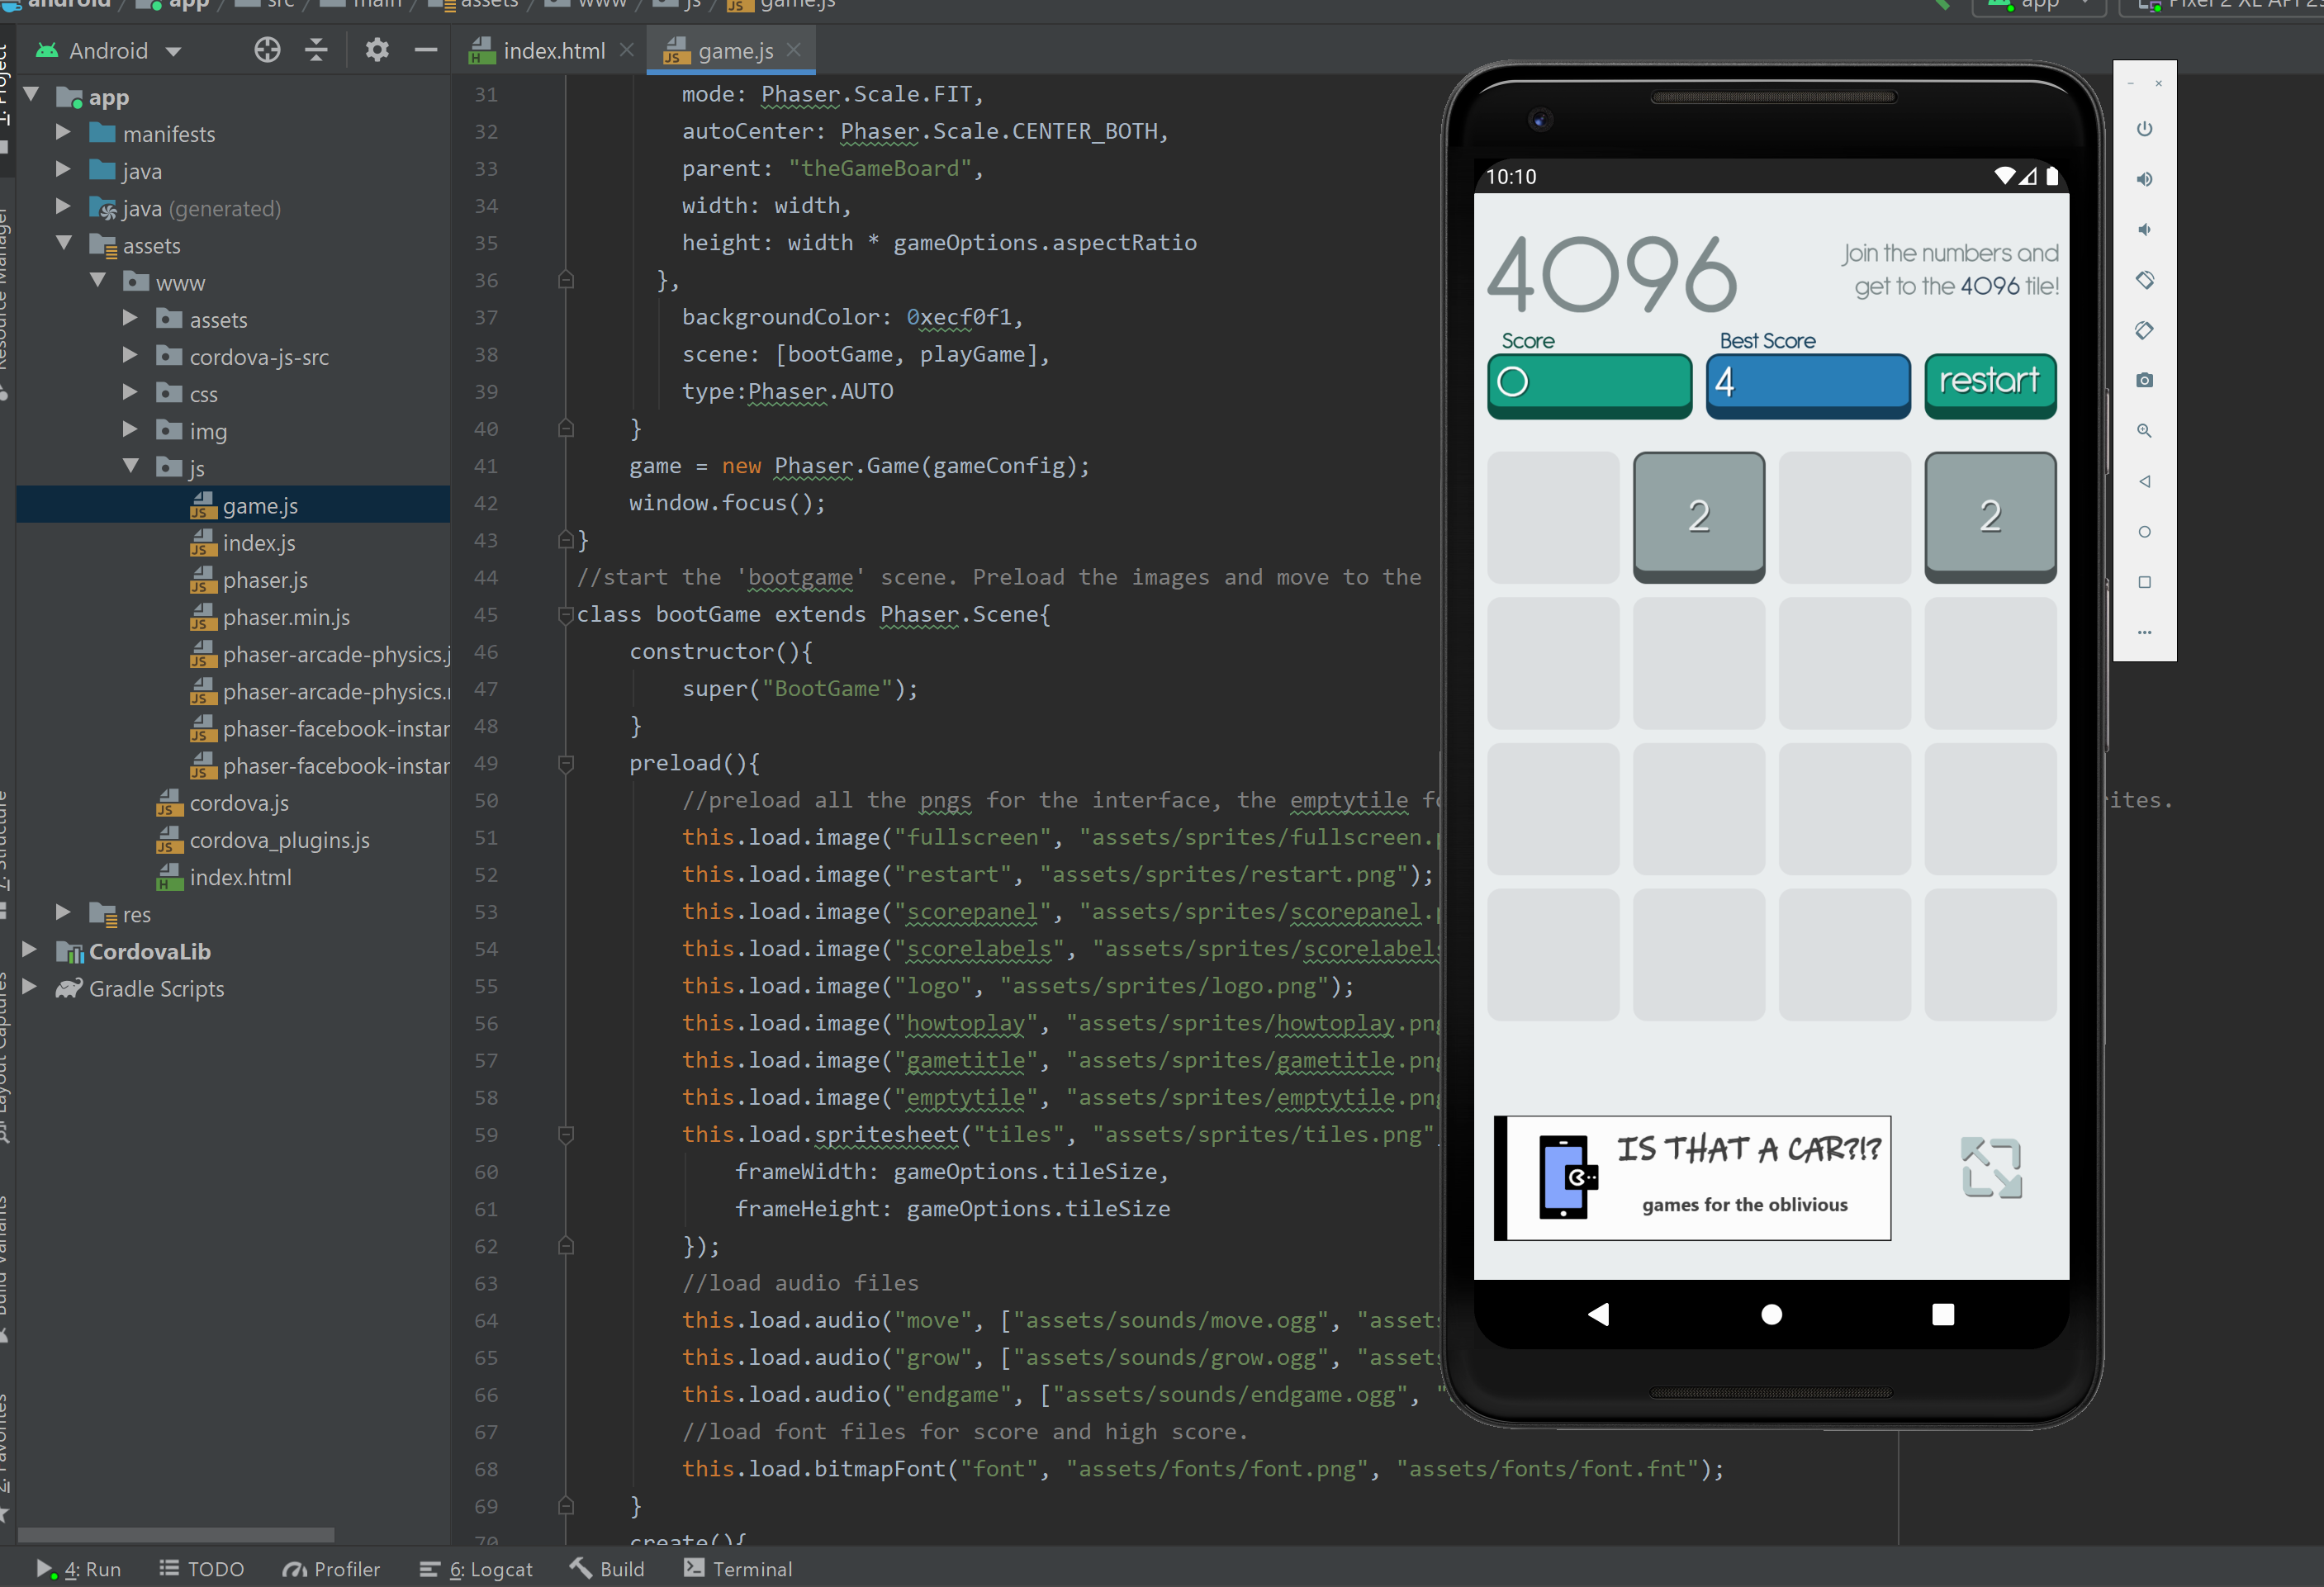Tap the Android Overview square button
The width and height of the screenshot is (2324, 1587).
coord(1941,1315)
